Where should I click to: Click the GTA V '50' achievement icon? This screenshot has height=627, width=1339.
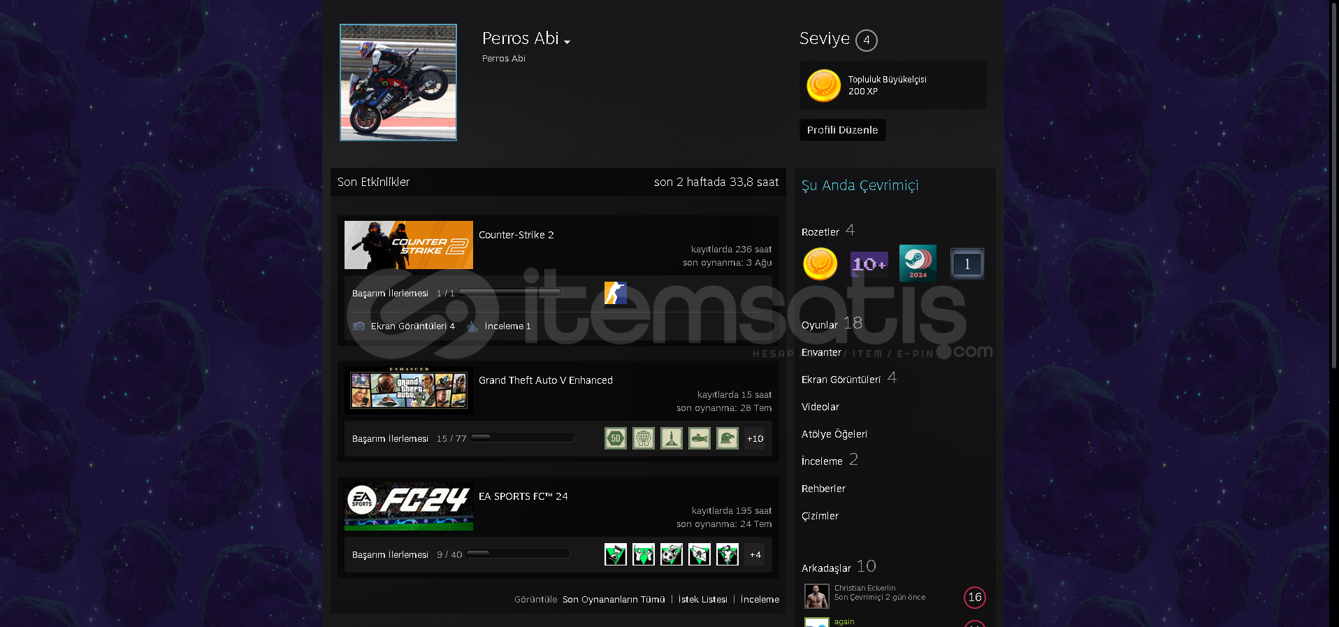[616, 438]
